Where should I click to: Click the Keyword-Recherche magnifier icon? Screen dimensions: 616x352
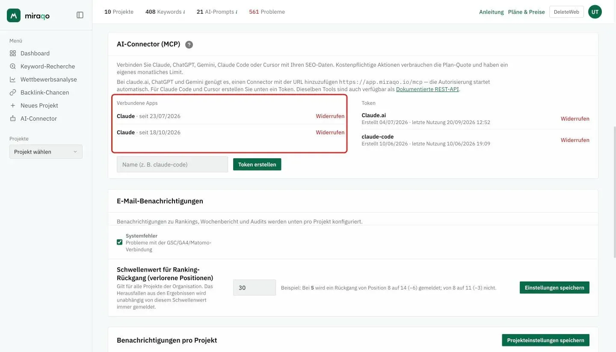pyautogui.click(x=13, y=66)
